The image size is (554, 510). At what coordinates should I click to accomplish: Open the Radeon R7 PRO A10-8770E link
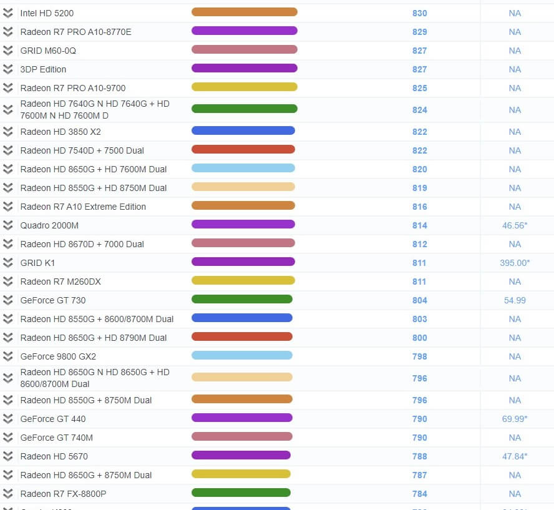[75, 32]
